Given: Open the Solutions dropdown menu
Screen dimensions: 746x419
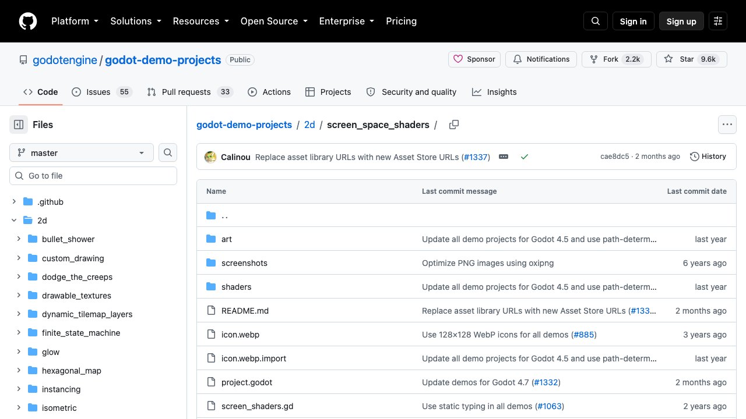Looking at the screenshot, I should (x=135, y=21).
